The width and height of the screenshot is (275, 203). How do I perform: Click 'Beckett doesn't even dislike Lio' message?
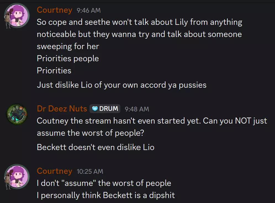coord(96,147)
